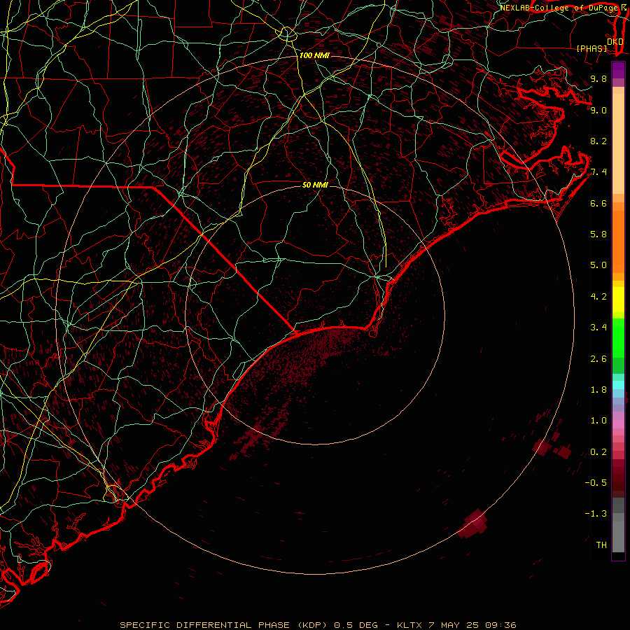Screen dimensions: 630x630
Task: Click the 1.0 value on the color scale
Action: 598,421
